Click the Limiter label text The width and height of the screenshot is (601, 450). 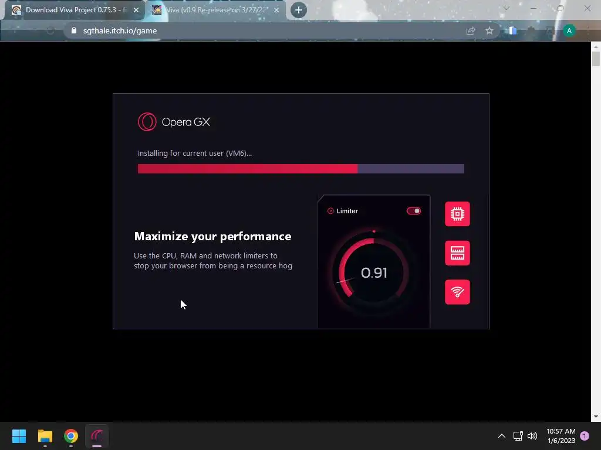coord(347,211)
